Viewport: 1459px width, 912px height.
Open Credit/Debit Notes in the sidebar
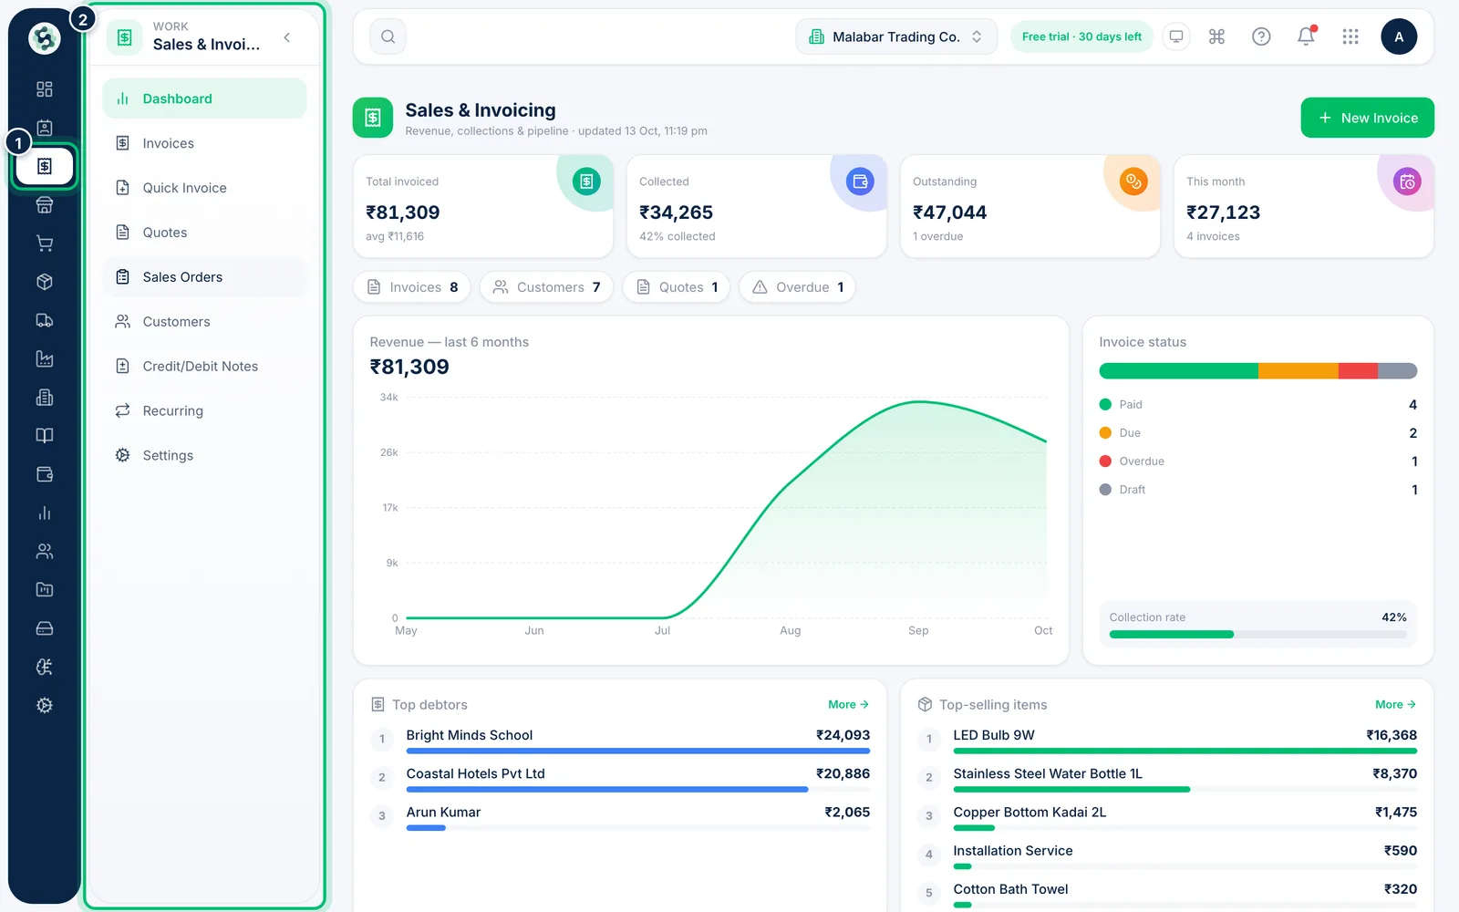[204, 367]
